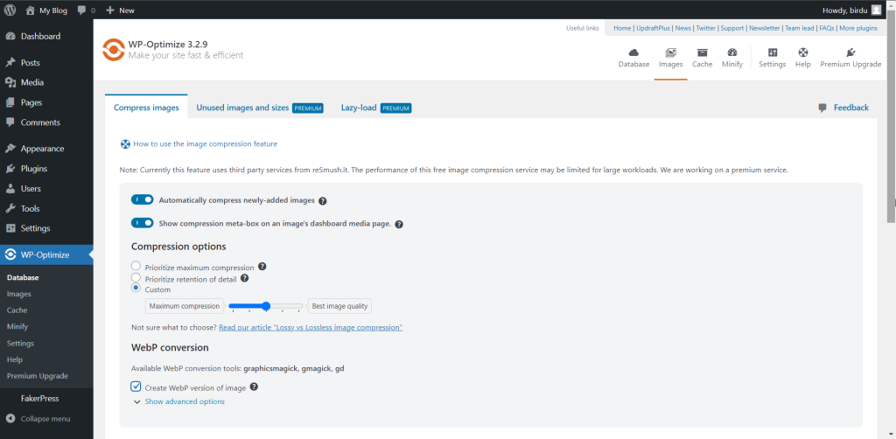Switch to Compress images tab
The width and height of the screenshot is (896, 439).
(x=146, y=108)
